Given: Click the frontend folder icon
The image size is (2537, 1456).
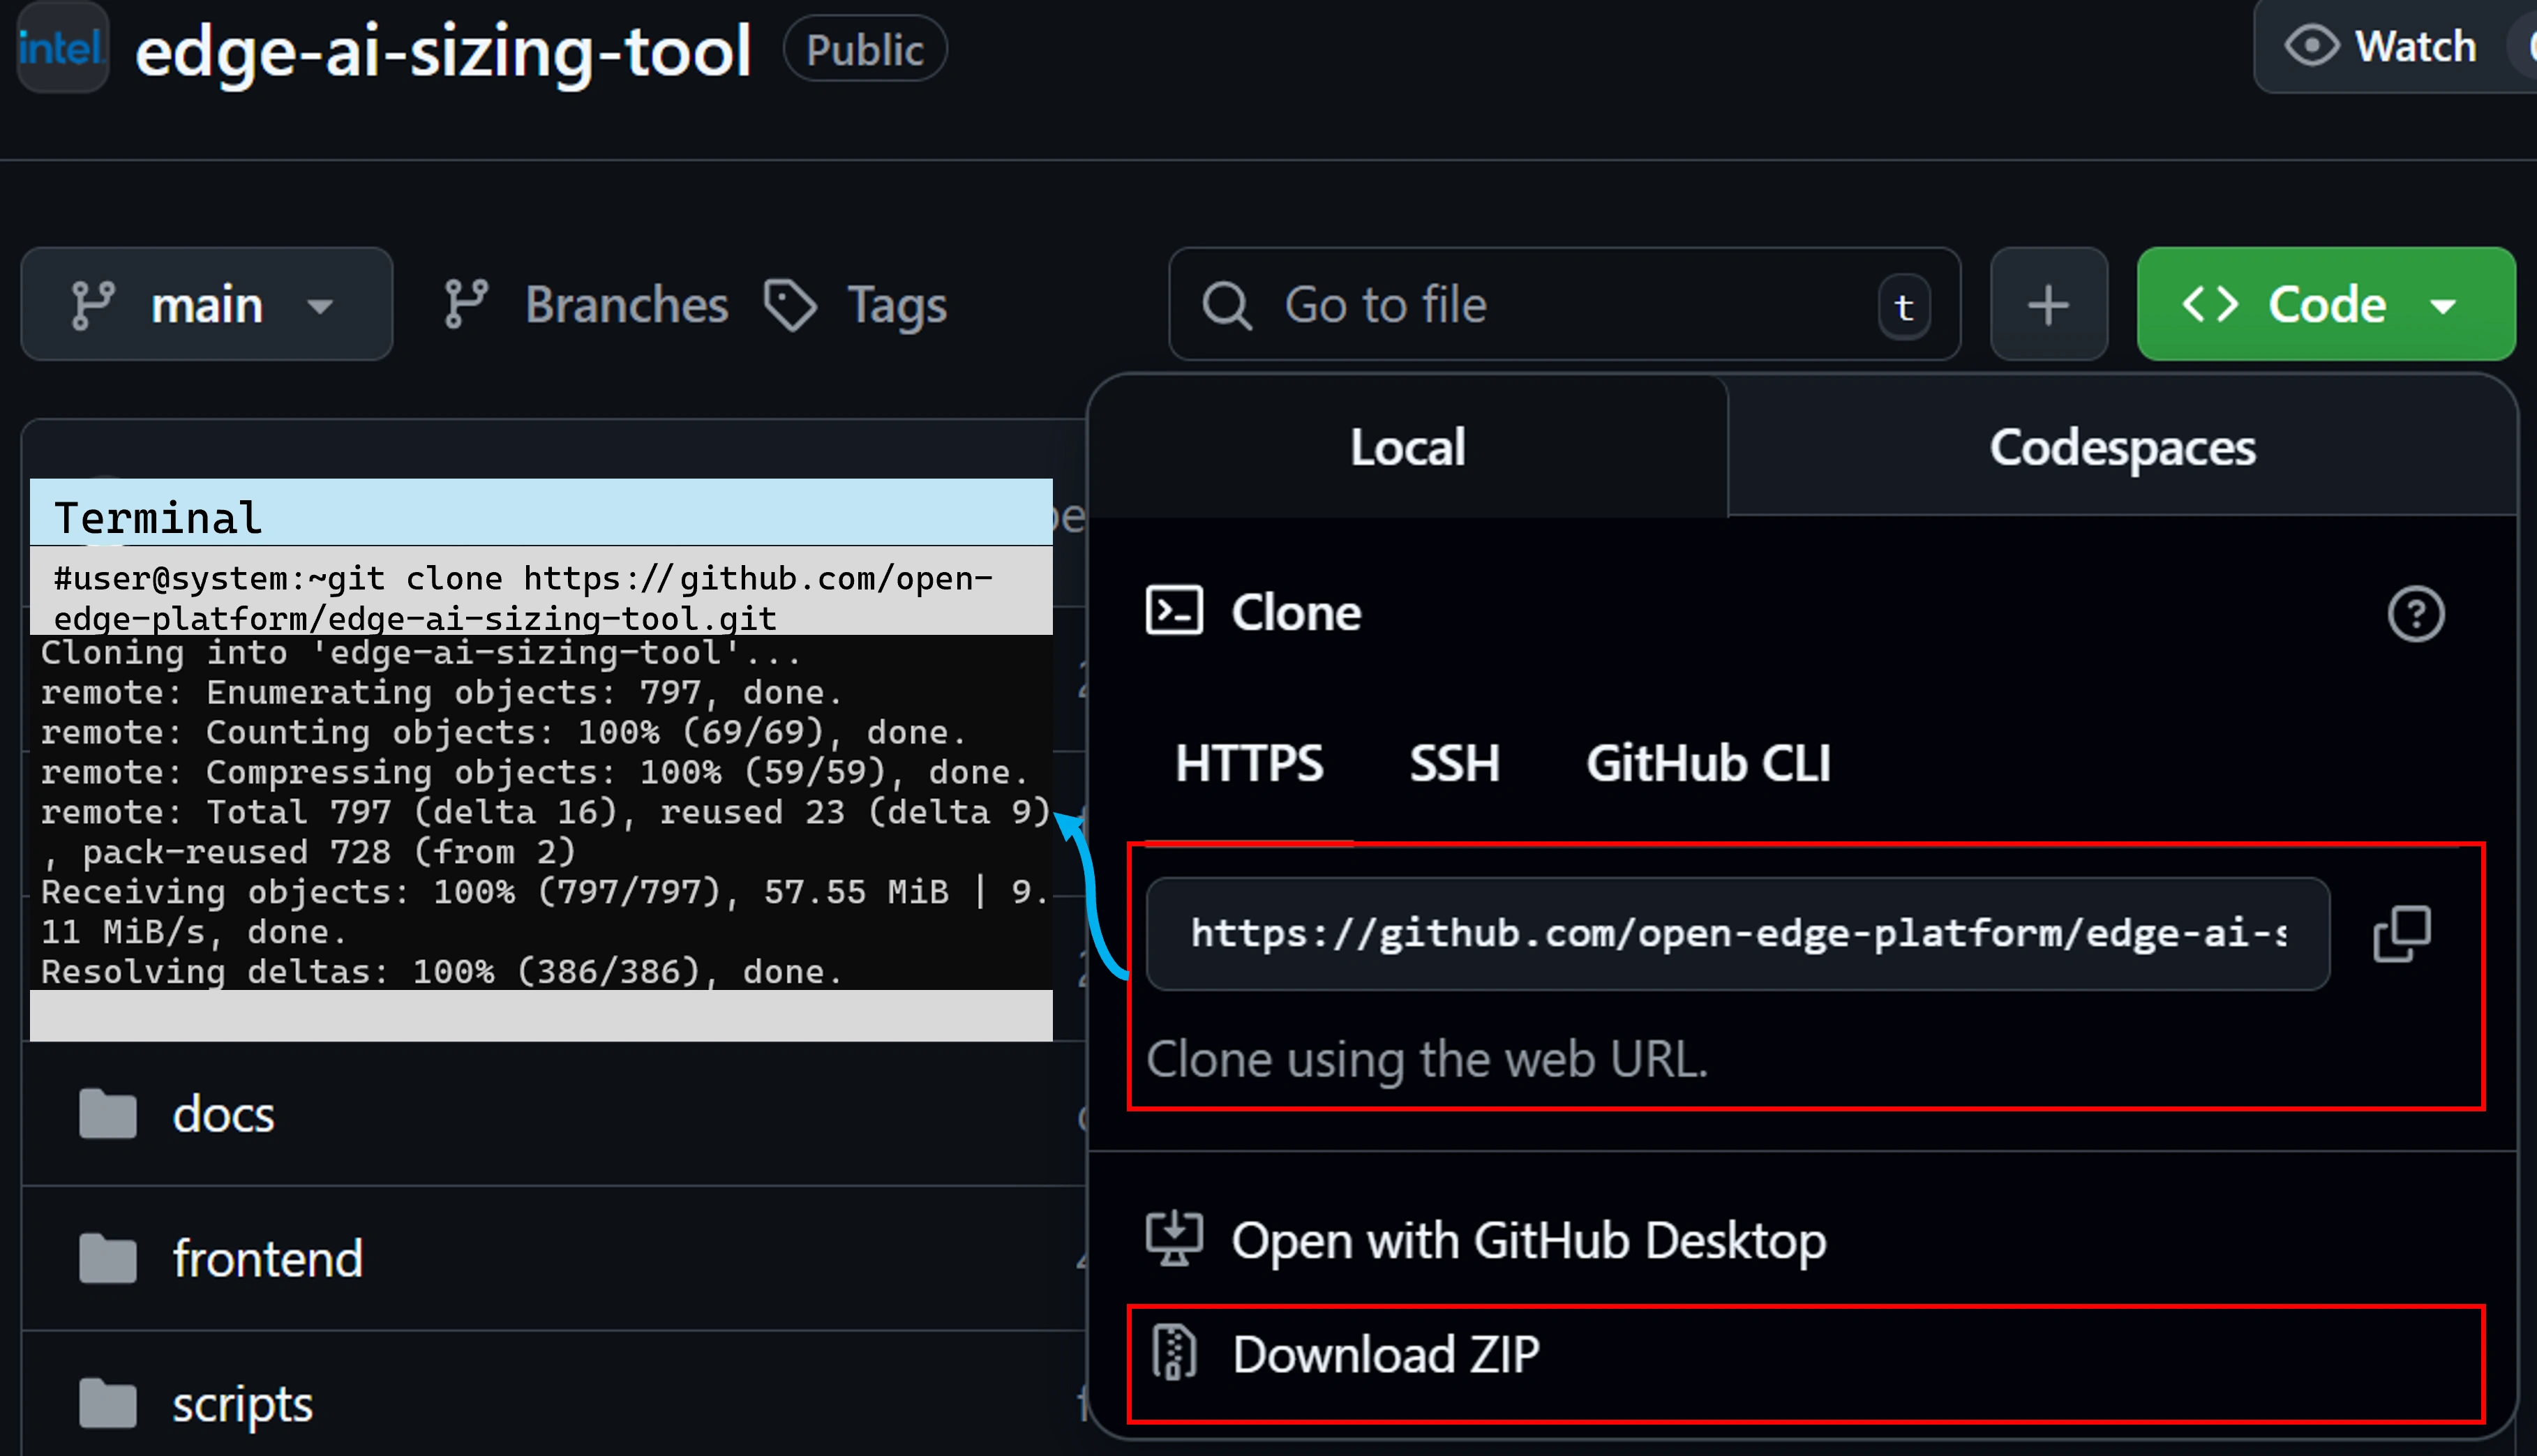Looking at the screenshot, I should (108, 1258).
